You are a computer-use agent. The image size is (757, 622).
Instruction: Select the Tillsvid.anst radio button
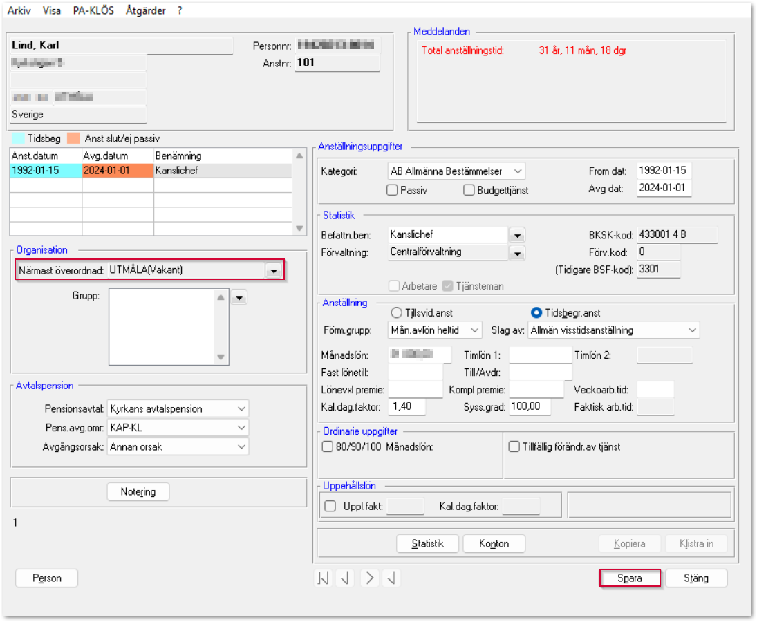(x=397, y=312)
